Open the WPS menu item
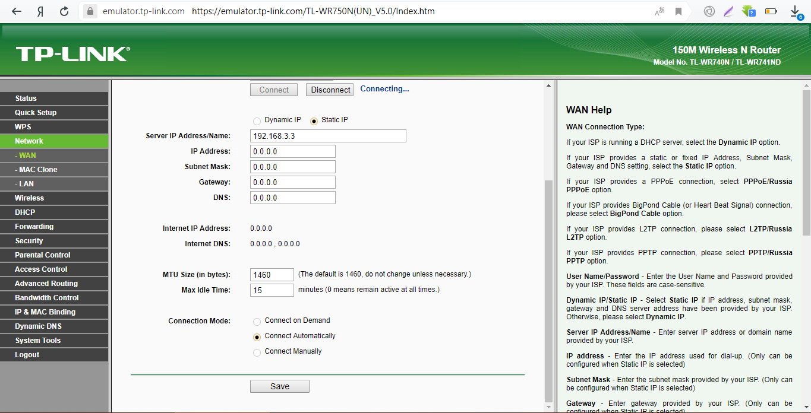811x413 pixels. coord(54,127)
